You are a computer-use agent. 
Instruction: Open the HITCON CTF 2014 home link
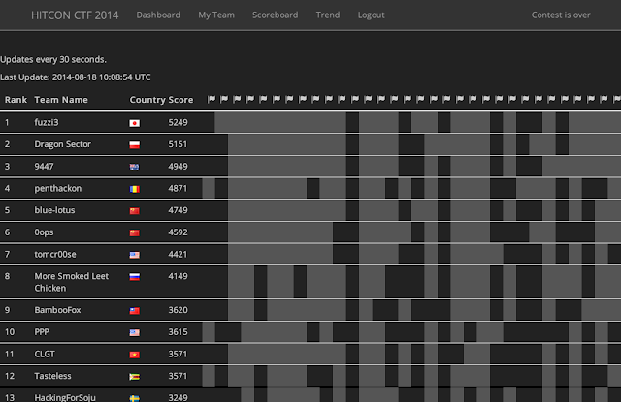[75, 15]
